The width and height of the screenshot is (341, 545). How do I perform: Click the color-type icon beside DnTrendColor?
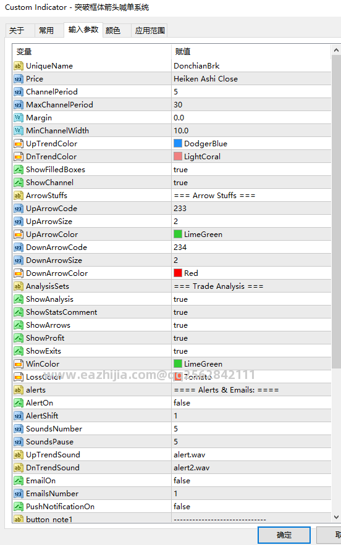point(19,157)
